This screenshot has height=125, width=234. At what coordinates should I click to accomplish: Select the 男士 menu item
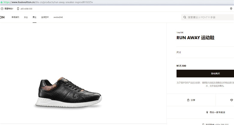(x=34, y=17)
